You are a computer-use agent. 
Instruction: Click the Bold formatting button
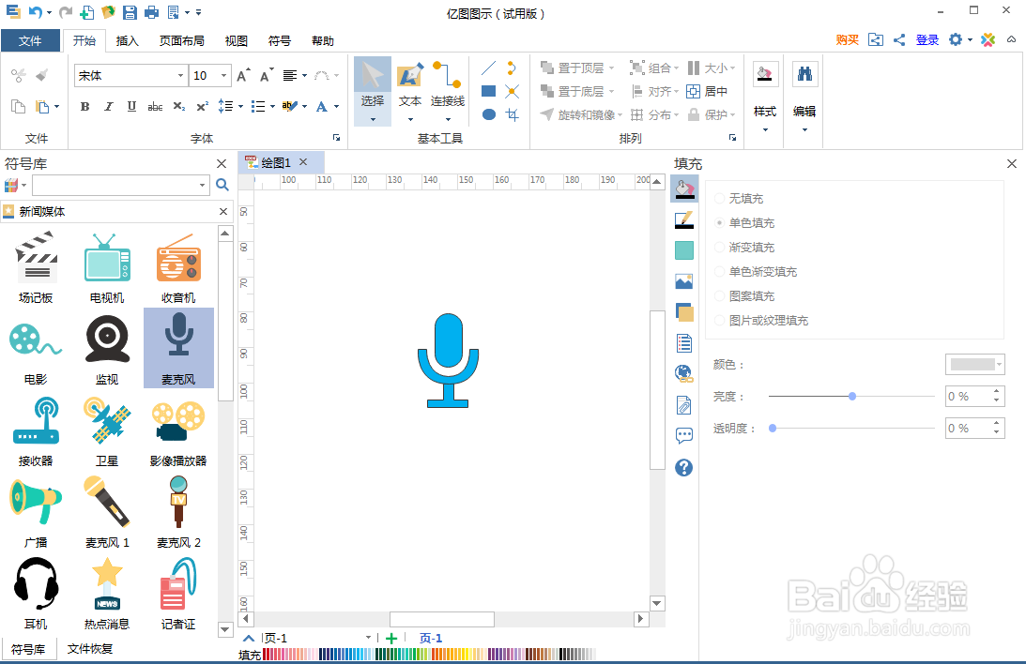point(84,107)
